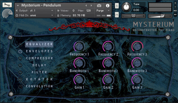Viewport: 178px width, 103px height.
Task: Click the Output routing icon
Action: coord(17,11)
